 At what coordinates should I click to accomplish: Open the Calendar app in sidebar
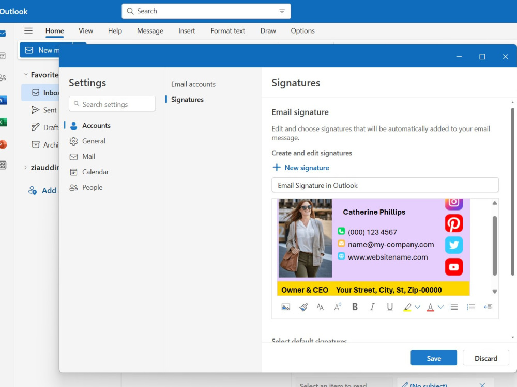pos(3,56)
